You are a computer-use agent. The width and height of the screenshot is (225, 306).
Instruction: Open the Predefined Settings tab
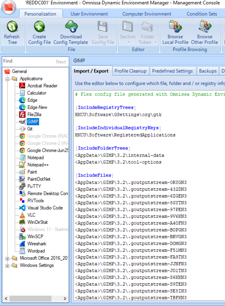pyautogui.click(x=172, y=71)
